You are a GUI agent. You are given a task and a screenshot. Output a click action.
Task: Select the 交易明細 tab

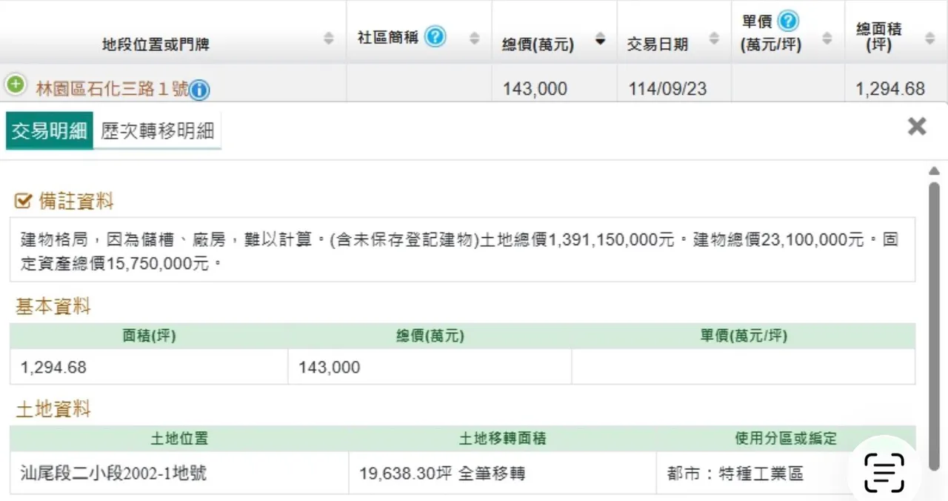tap(47, 130)
